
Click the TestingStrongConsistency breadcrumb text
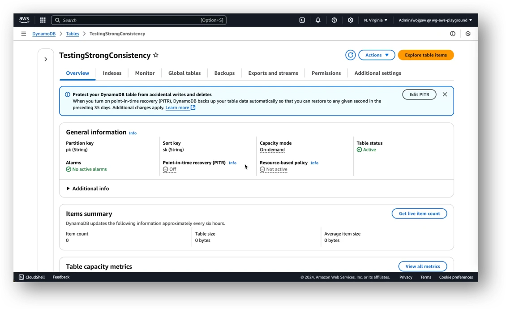pyautogui.click(x=117, y=34)
